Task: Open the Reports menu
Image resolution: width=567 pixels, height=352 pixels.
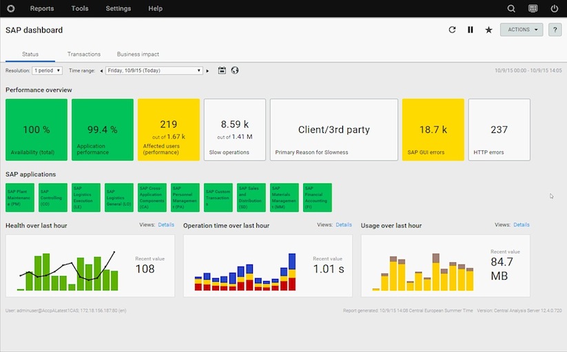Action: tap(42, 9)
